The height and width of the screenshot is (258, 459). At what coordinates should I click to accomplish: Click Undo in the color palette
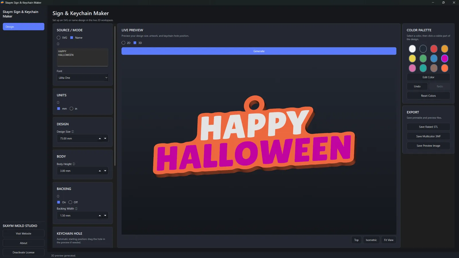pyautogui.click(x=417, y=86)
